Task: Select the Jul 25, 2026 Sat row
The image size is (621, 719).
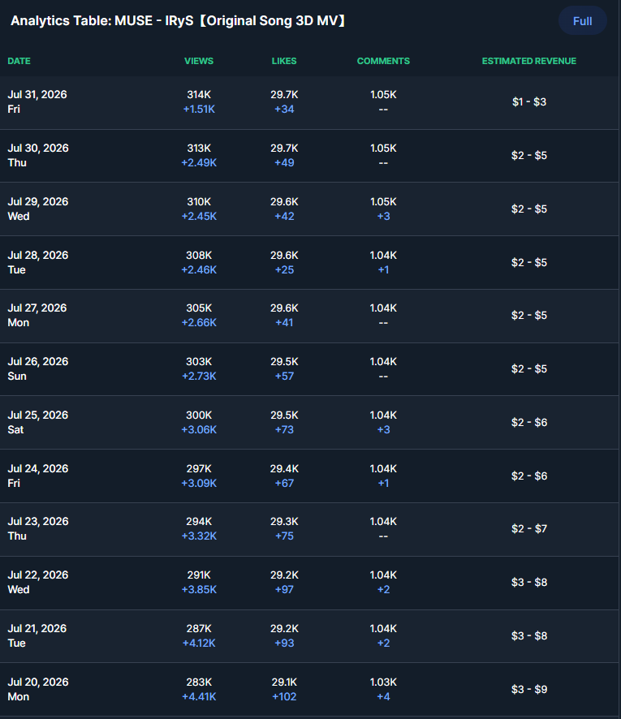Action: pos(309,422)
